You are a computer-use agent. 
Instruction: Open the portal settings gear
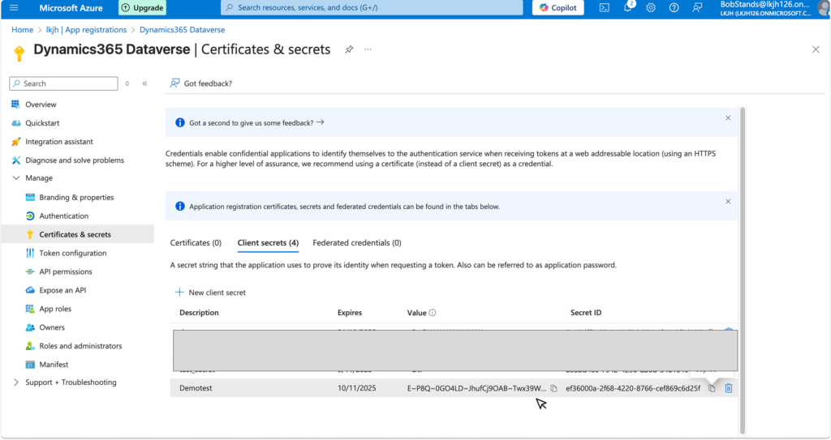(651, 8)
